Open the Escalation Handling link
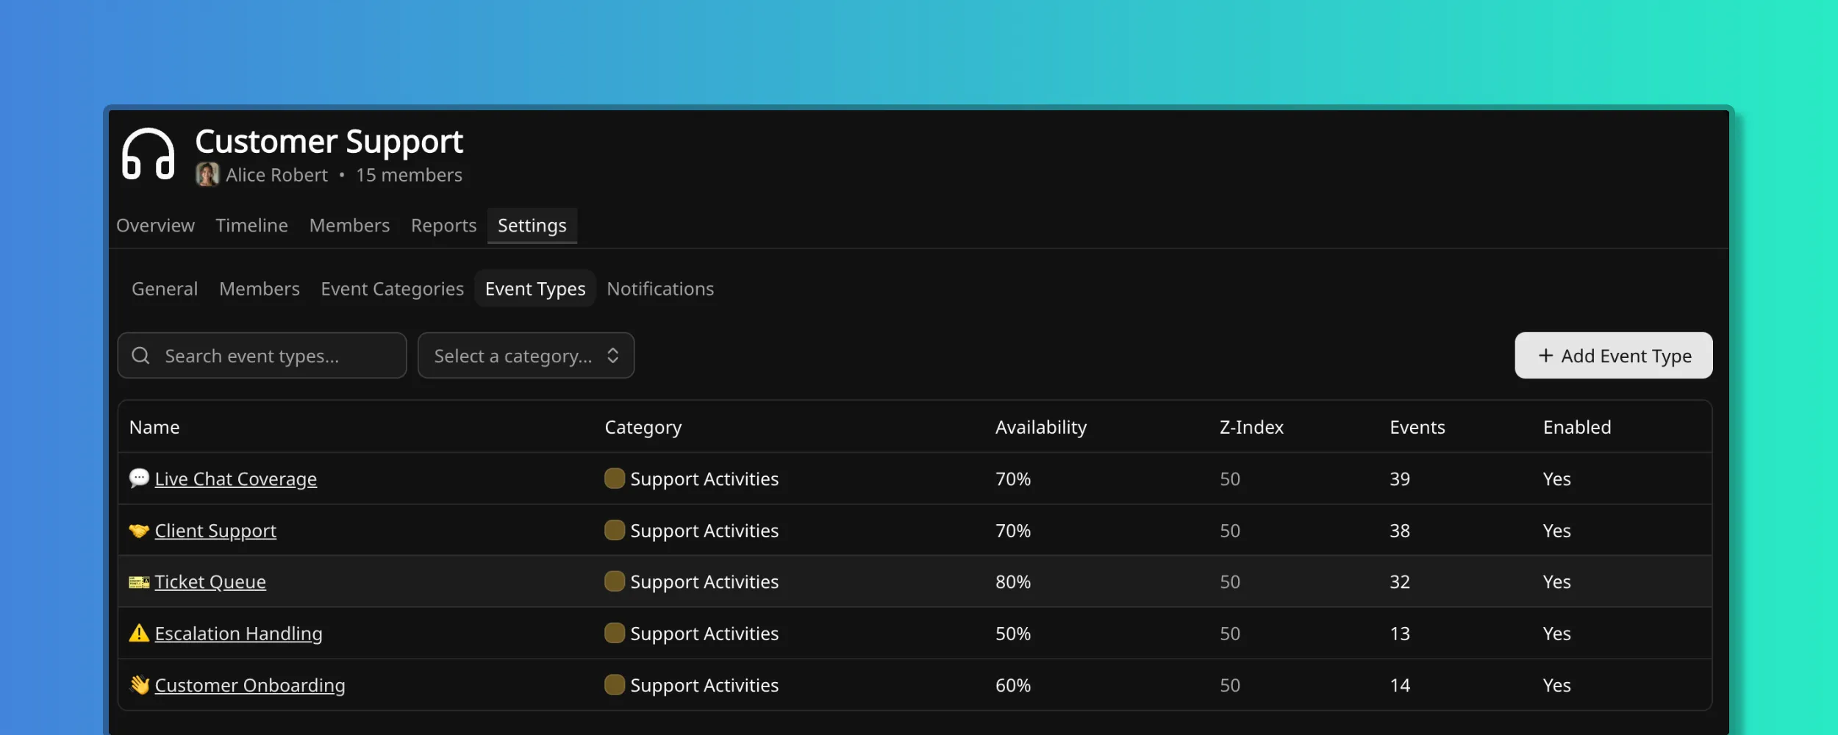 click(x=238, y=634)
